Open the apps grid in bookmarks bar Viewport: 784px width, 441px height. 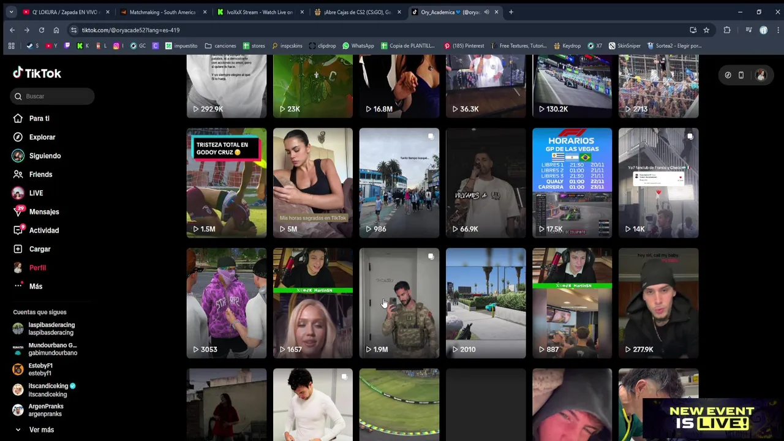tap(11, 46)
